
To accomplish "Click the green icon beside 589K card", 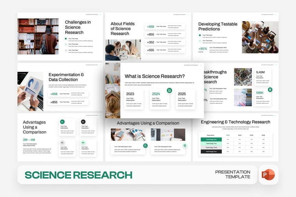I will pos(270,89).
